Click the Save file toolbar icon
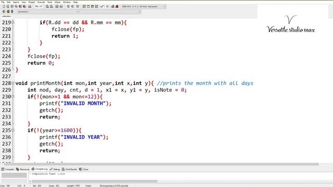 pyautogui.click(x=12, y=6)
